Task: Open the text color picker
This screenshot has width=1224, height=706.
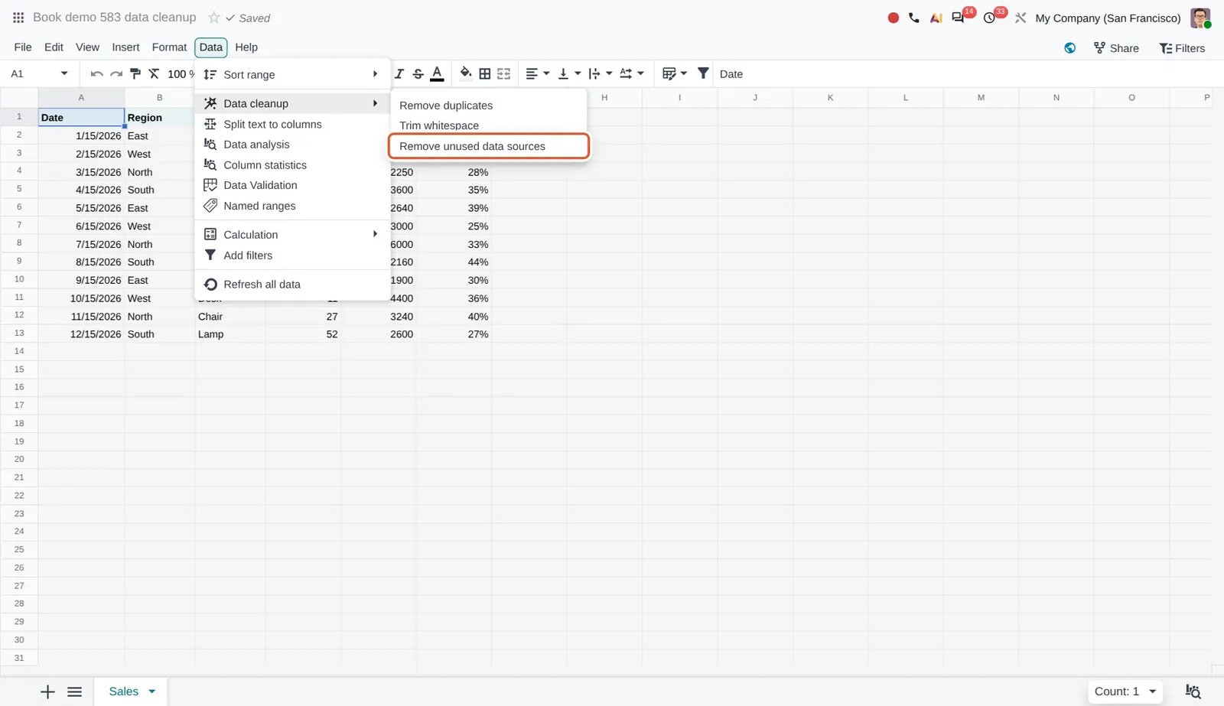Action: (x=437, y=73)
